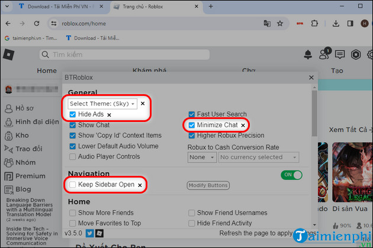Screen dimensions: 373x248
Task: Select the Trang chủ - Roblox tab
Action: click(156, 7)
